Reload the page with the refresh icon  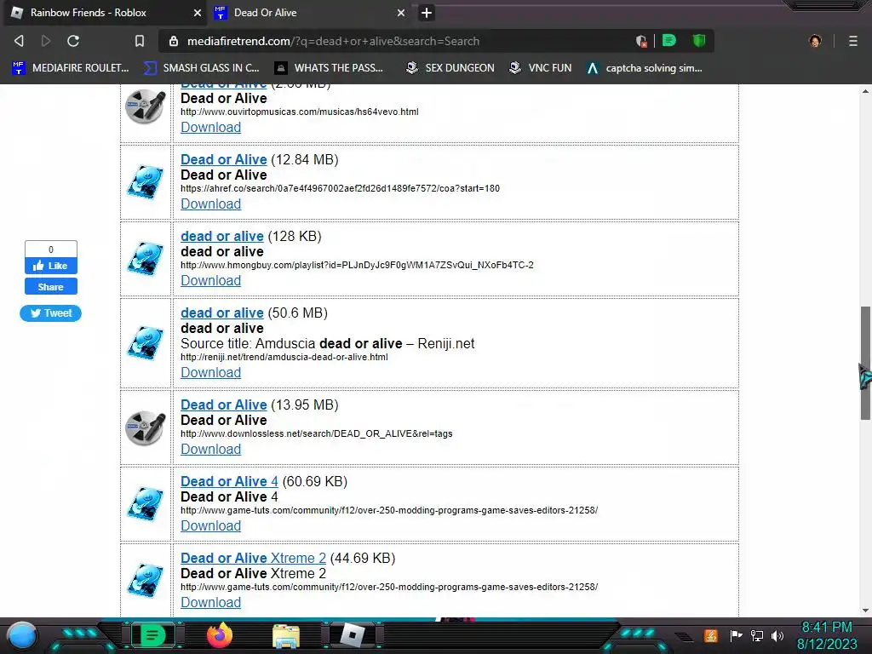[x=73, y=41]
